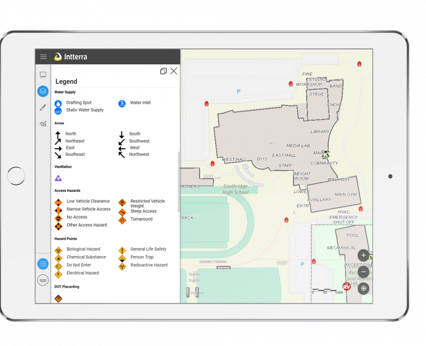
Task: Click the Electrical Hazard icon
Action: pos(58,274)
